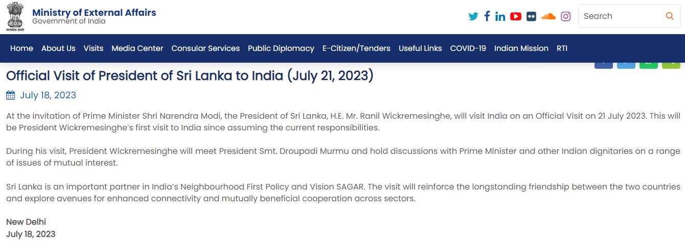Open the Public Diplomacy menu
This screenshot has height=242, width=685.
(x=281, y=48)
